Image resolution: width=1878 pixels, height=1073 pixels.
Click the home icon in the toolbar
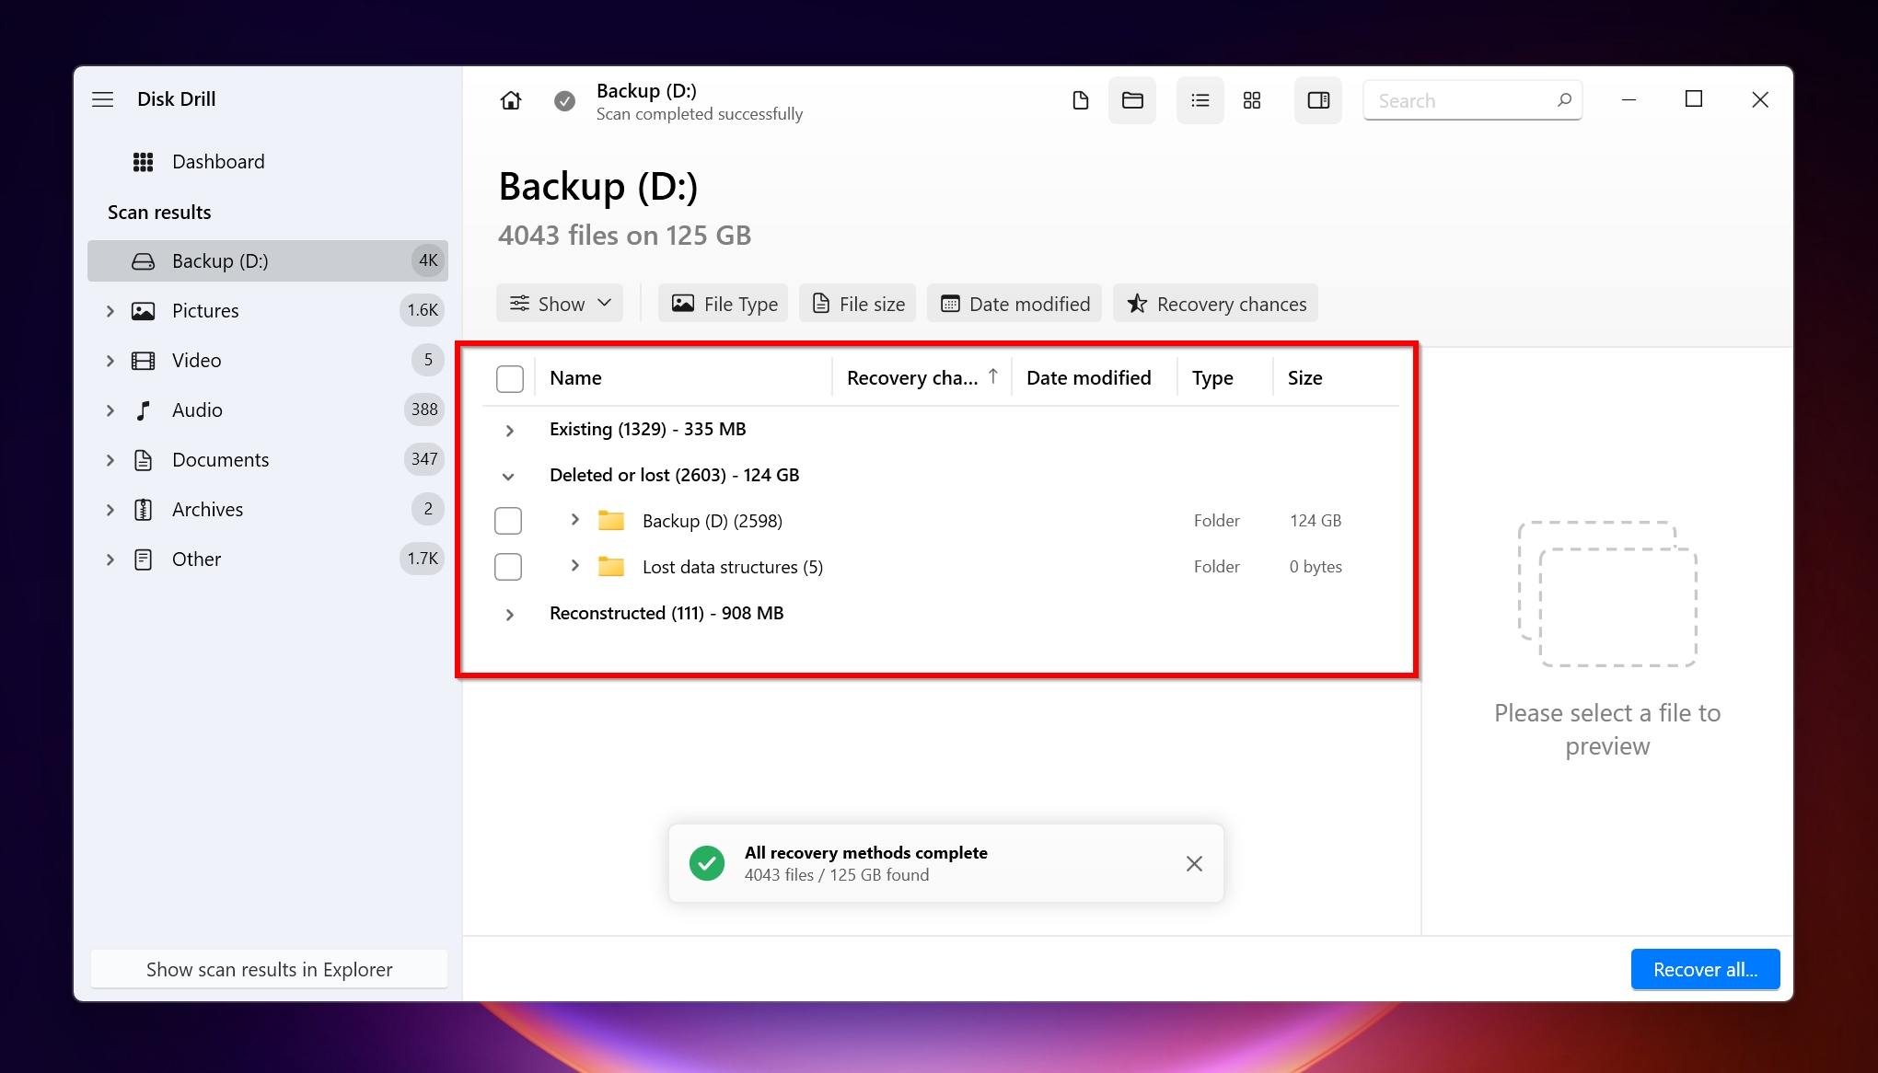point(511,100)
